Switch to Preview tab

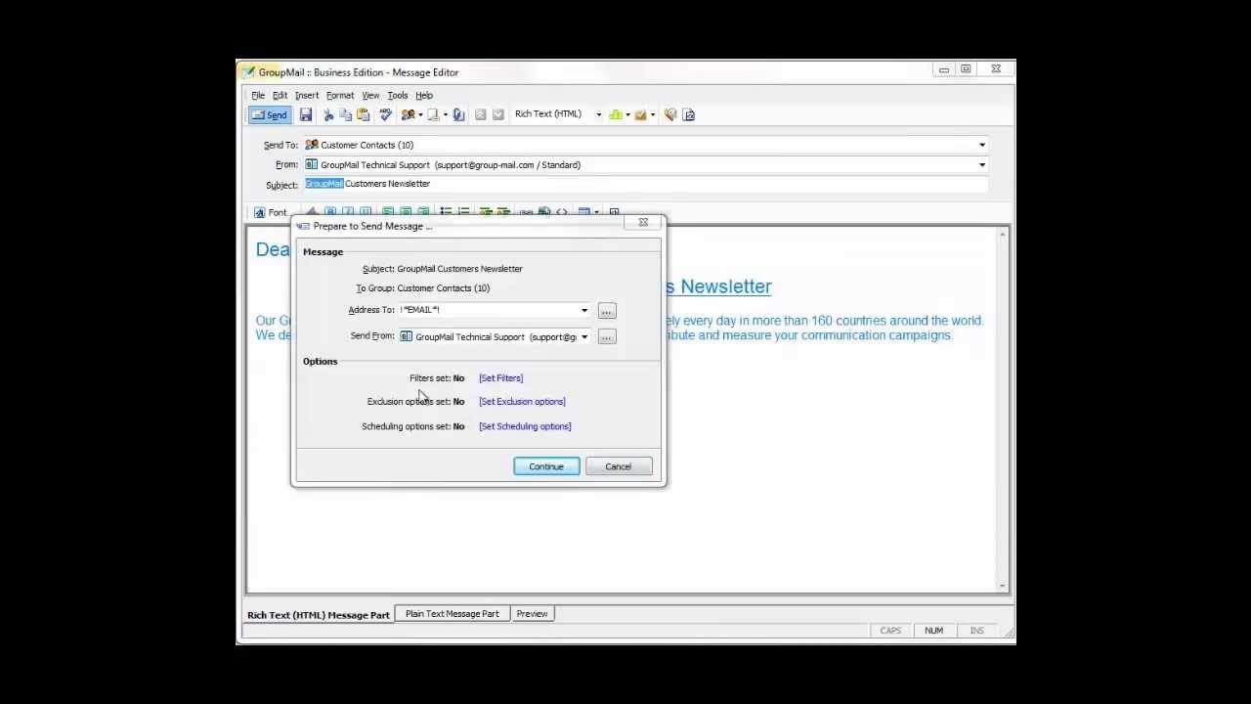point(532,614)
